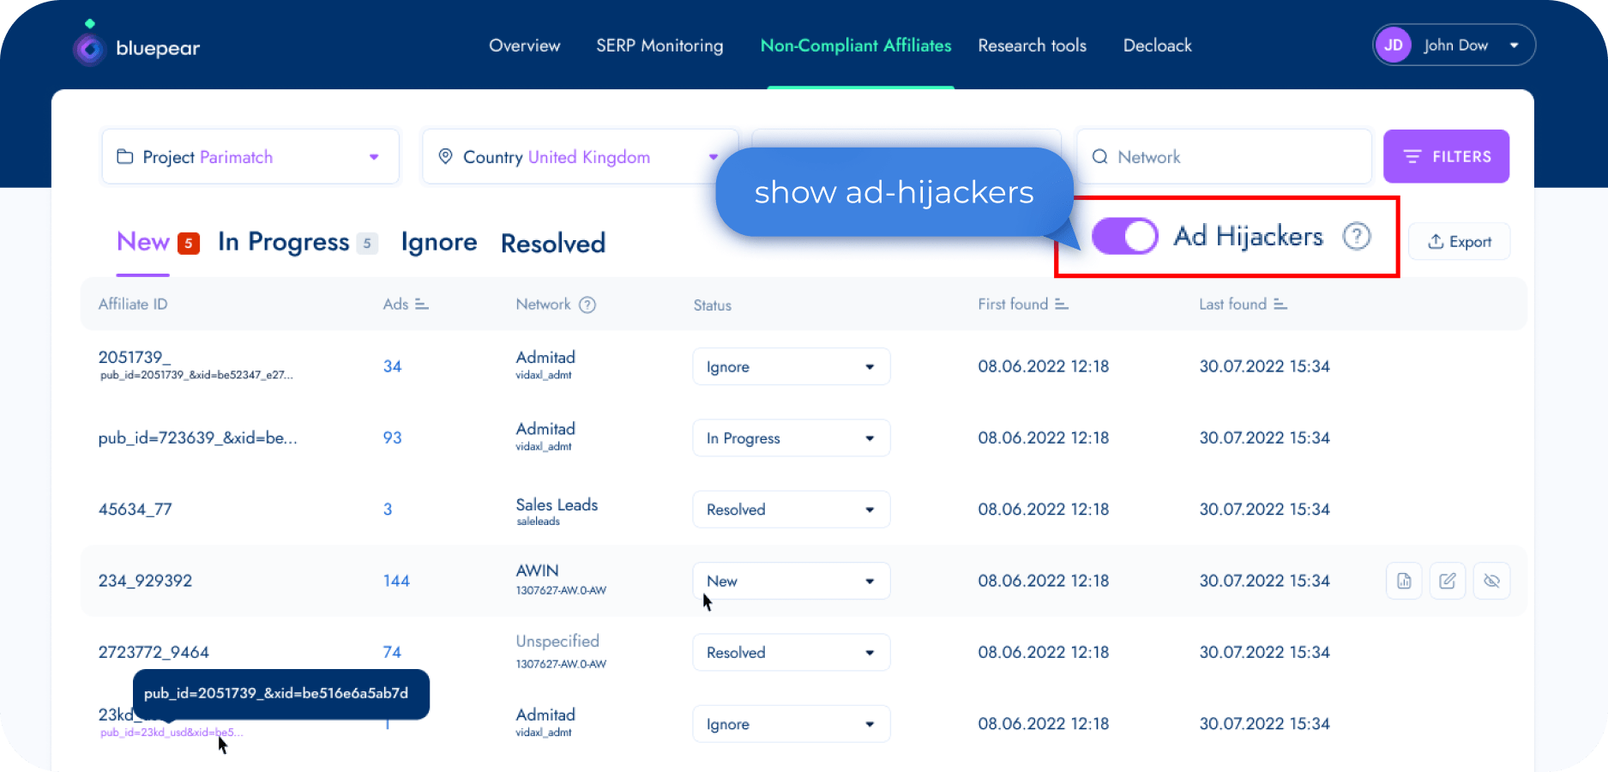
Task: Go to the Overview menu
Action: point(525,45)
